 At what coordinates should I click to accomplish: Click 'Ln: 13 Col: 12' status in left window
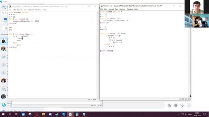[x=93, y=100]
